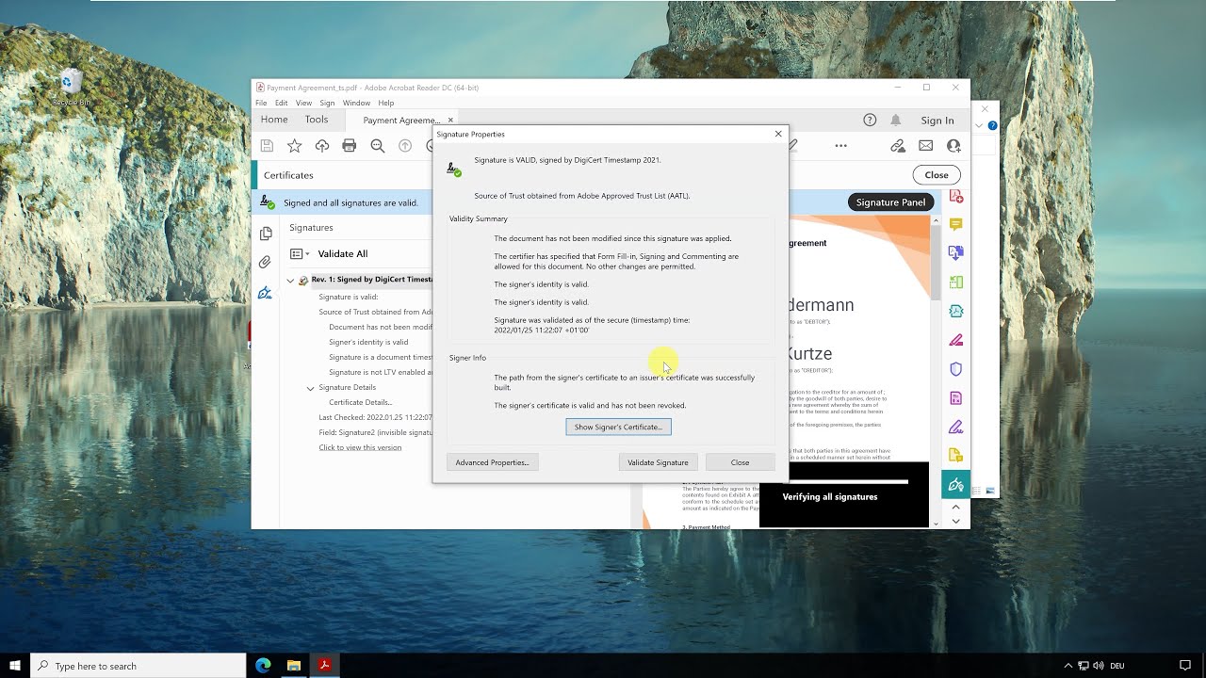Open the Help menu
Viewport: 1206px width, 678px height.
pos(385,103)
